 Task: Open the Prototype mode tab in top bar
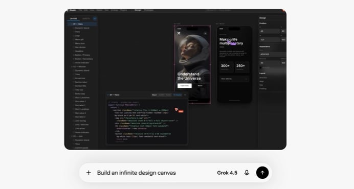pyautogui.click(x=149, y=10)
